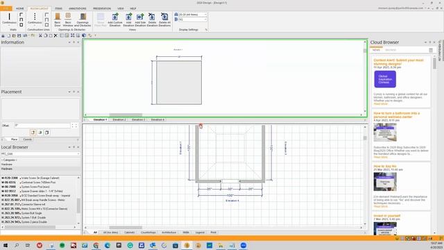Select the Continuous wall tool
Screen dimensions: 444x250
(9, 19)
